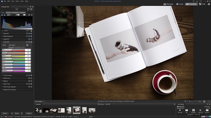Click the Cancel button
Screen dimensions: 211x118
pyautogui.click(x=29, y=113)
